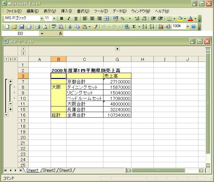Save the workbook
Image resolution: width=214 pixels, height=182 pixels.
22,27
